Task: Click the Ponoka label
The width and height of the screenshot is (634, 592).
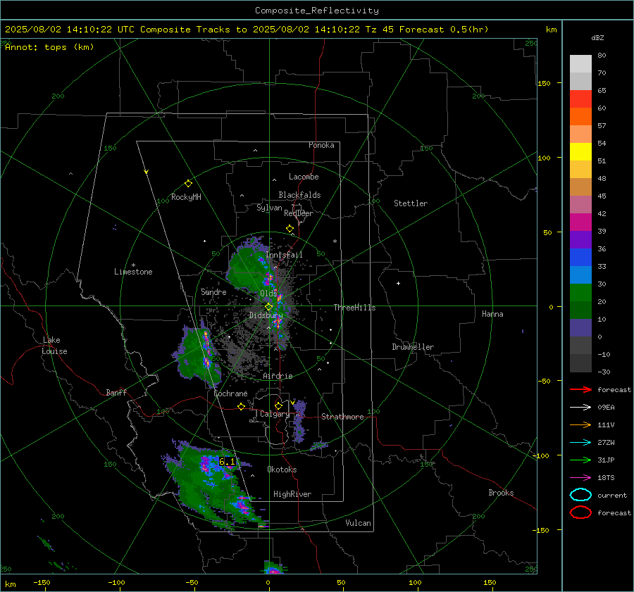Action: pyautogui.click(x=321, y=145)
